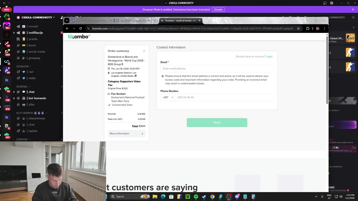Screen dimensions: 358x201
Task: Open Chrome three-dot menu
Action: [x=324, y=28]
